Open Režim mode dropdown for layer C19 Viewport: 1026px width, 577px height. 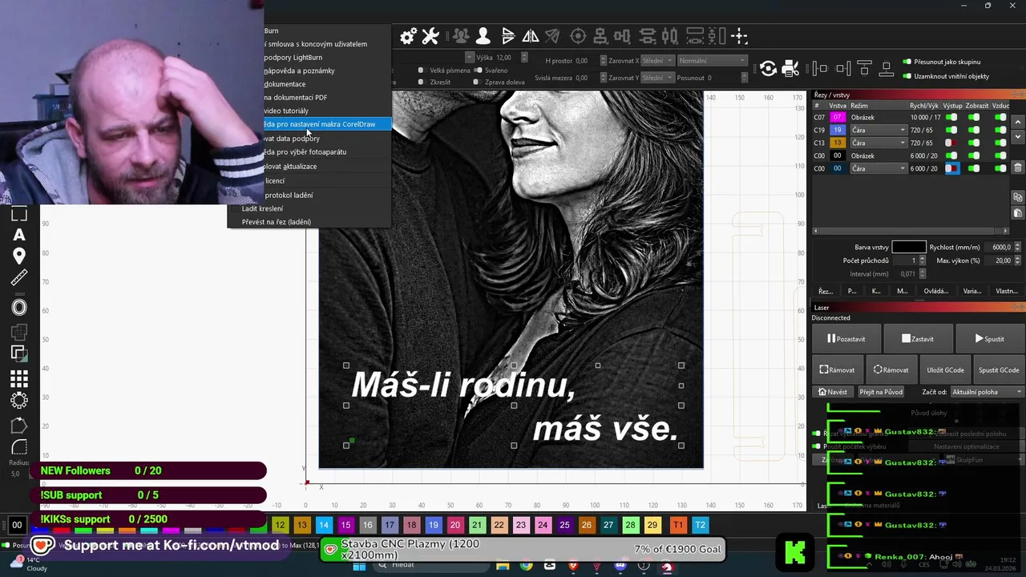coord(879,130)
